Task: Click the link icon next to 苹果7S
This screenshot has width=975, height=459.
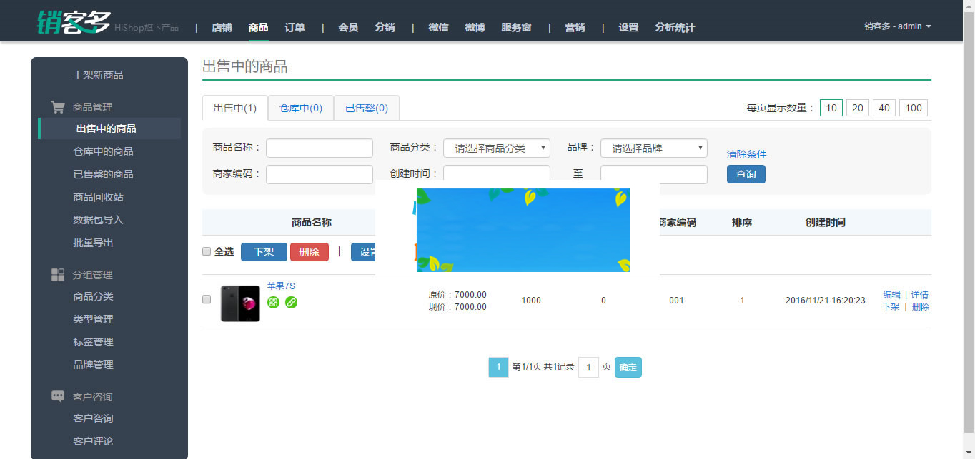Action: point(289,302)
